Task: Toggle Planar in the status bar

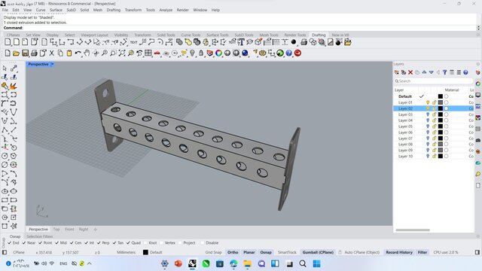Action: click(249, 252)
